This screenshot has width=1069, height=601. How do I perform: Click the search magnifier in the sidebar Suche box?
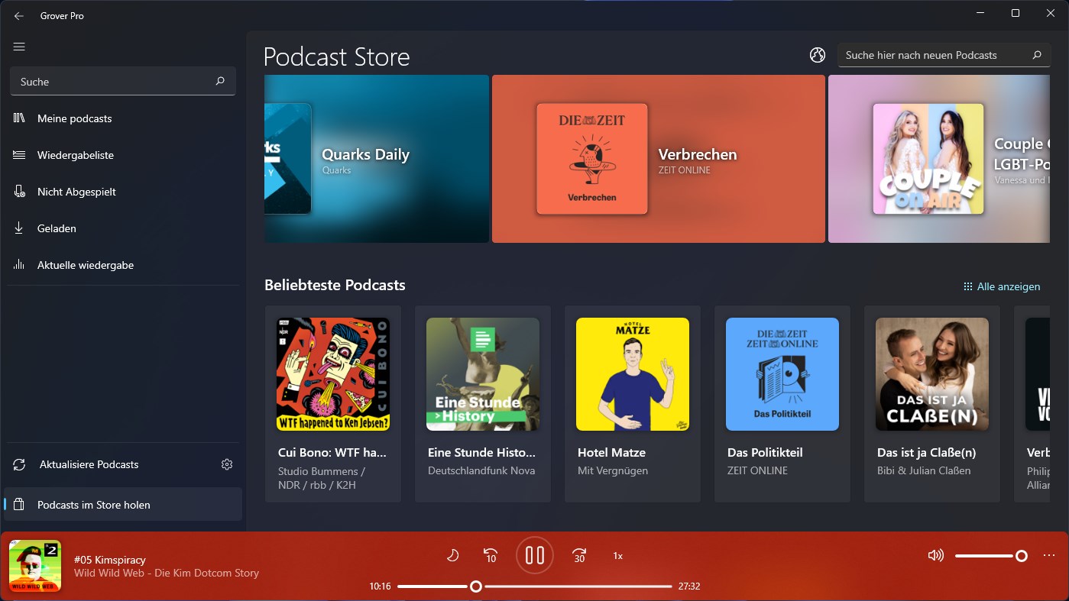click(x=220, y=81)
